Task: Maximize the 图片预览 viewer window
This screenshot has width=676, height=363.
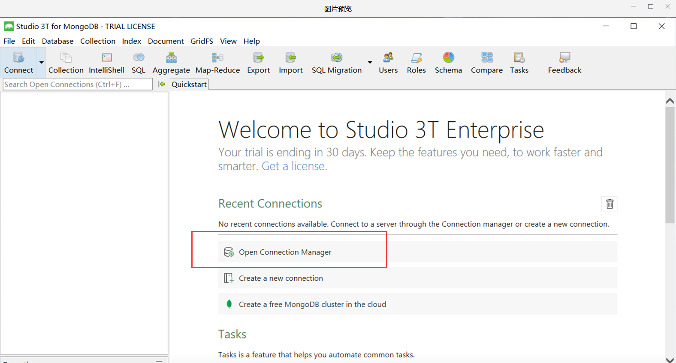Action: pyautogui.click(x=651, y=6)
